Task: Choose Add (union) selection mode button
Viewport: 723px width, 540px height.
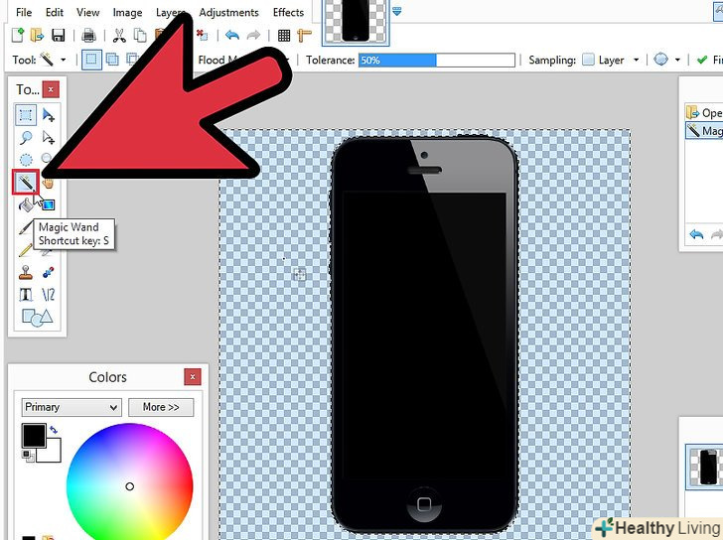Action: 112,60
